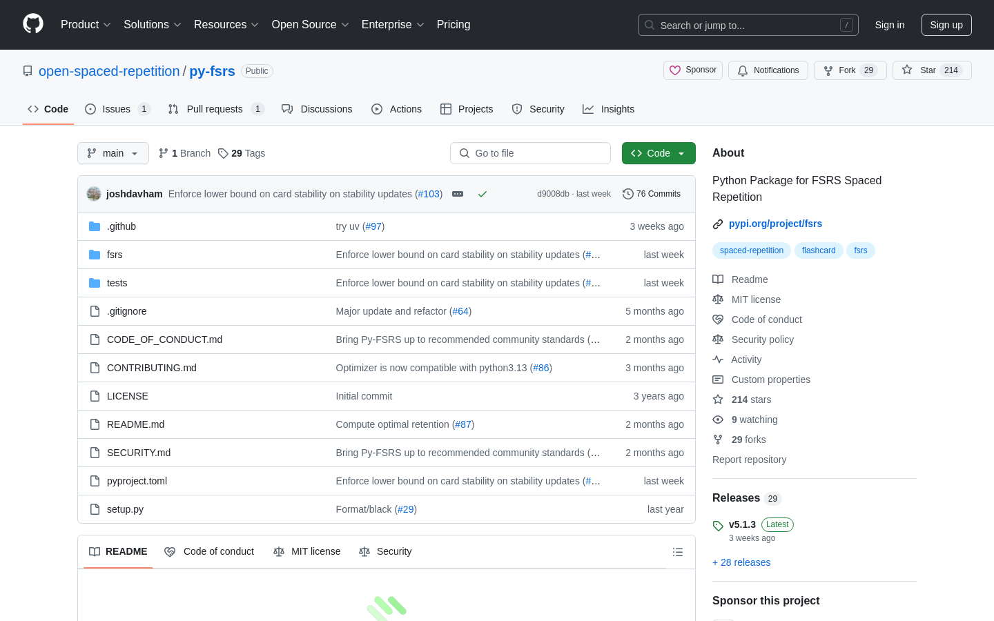This screenshot has height=621, width=994.
Task: Open the Pricing page
Action: pos(454,24)
